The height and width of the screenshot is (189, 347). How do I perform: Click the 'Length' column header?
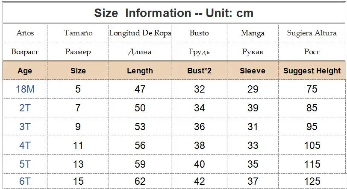(140, 71)
